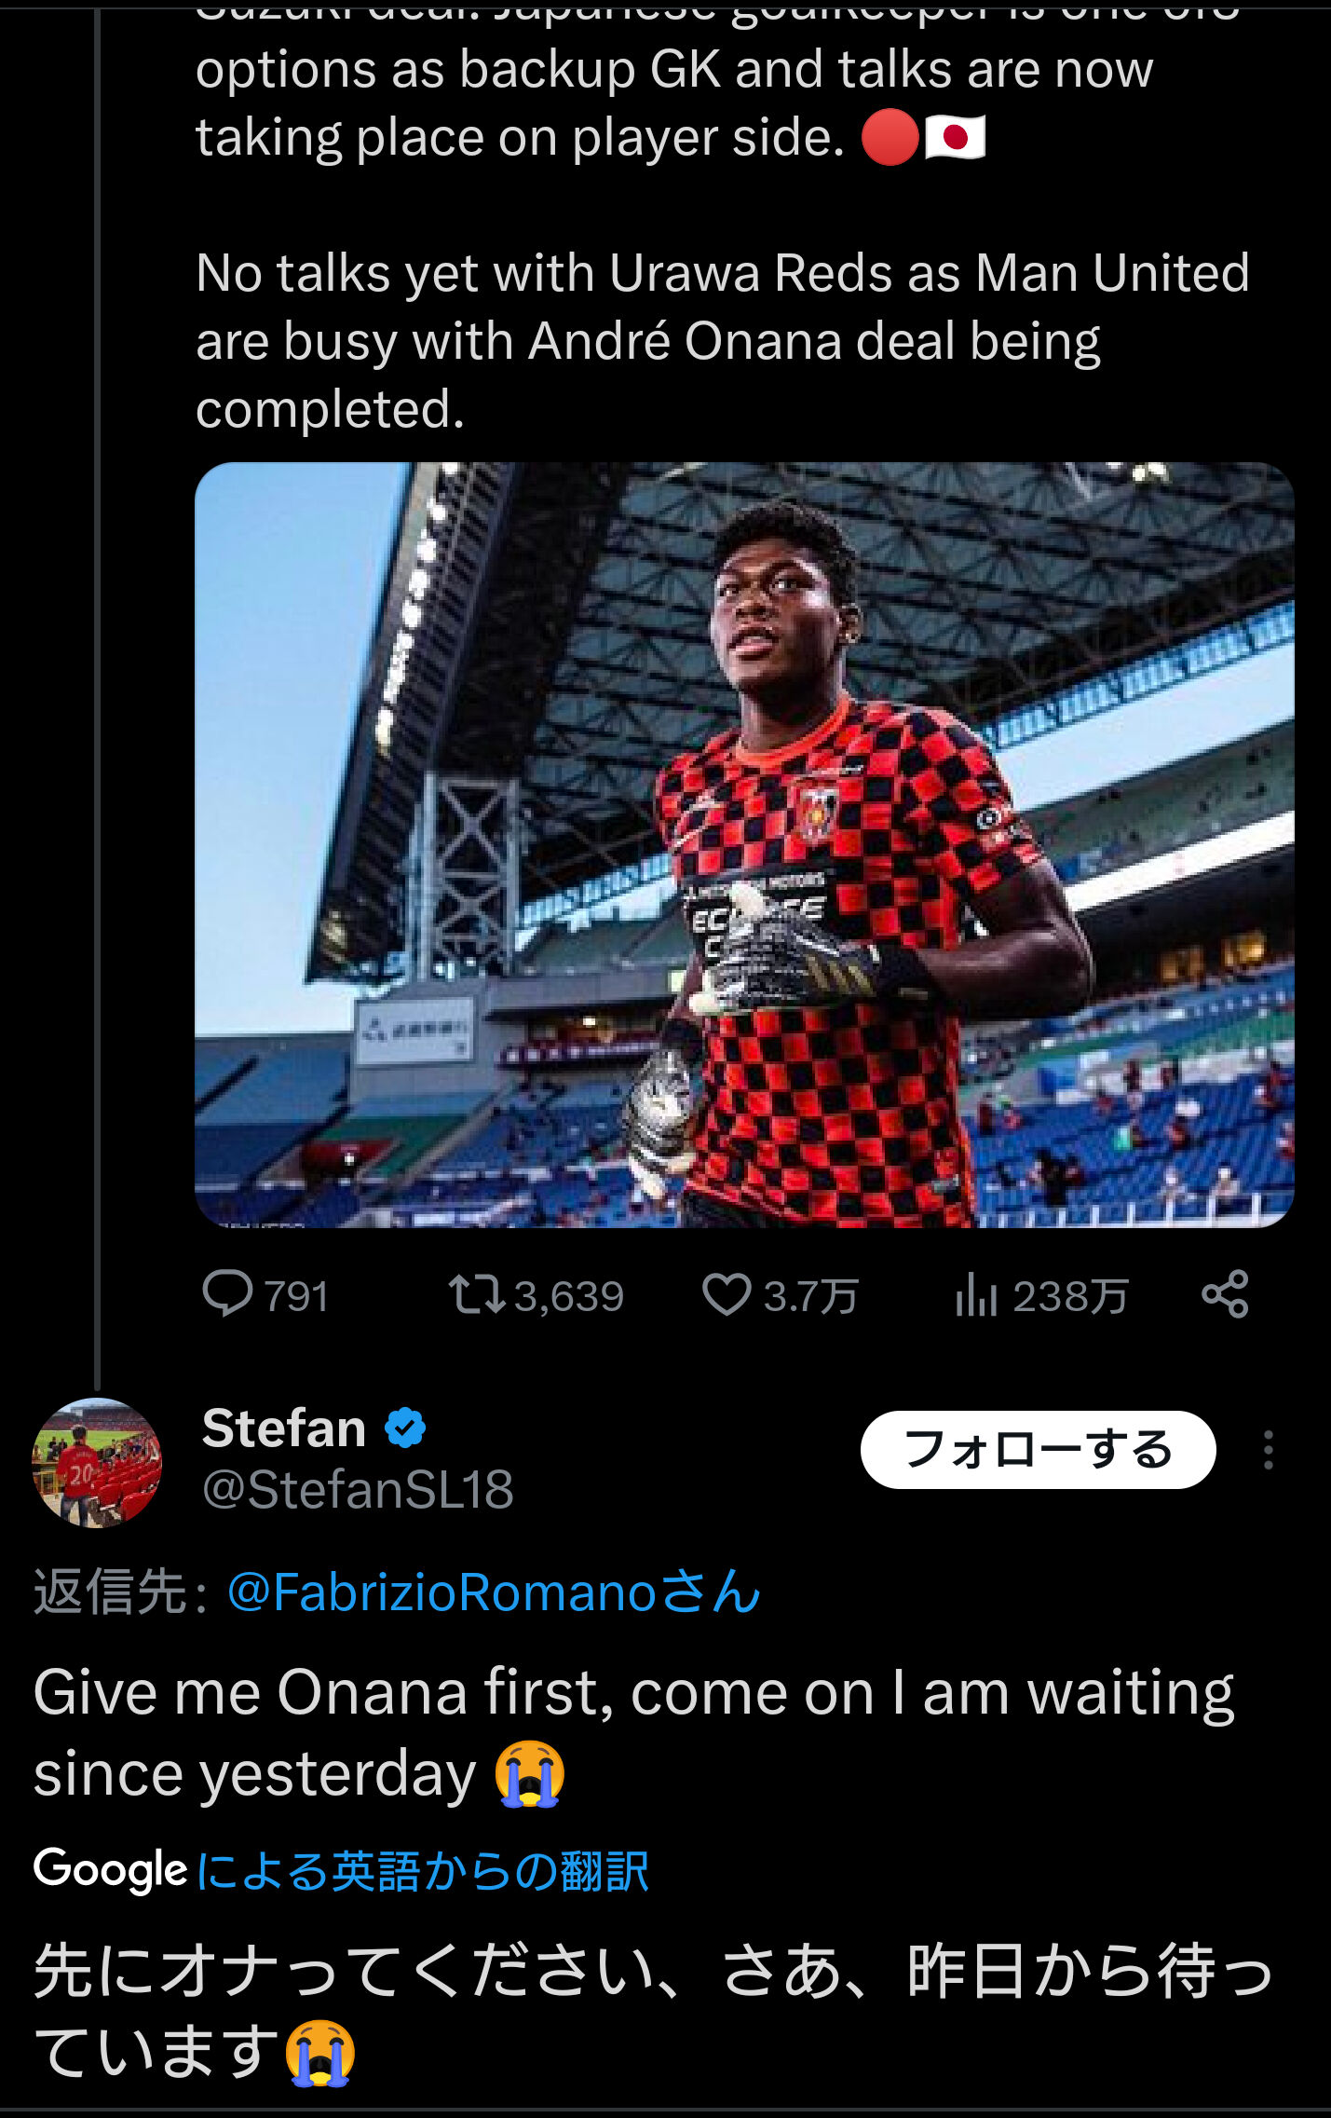The width and height of the screenshot is (1331, 2118).
Task: Tap the 3.7万 likes count
Action: coord(810,1296)
